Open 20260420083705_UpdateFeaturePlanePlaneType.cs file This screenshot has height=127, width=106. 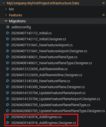coord(51,105)
